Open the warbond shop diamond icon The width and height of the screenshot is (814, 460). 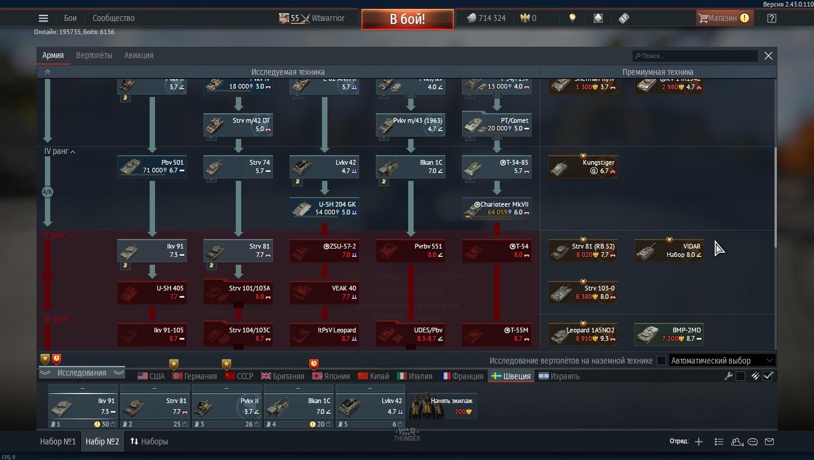click(x=598, y=18)
